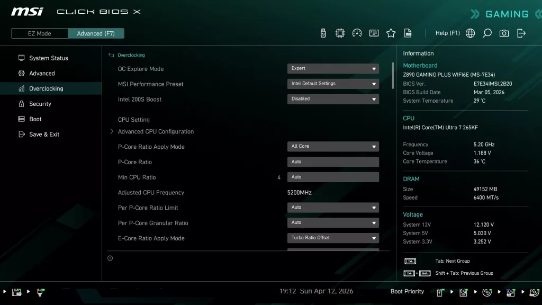Click Help (F1)
Viewport: 542px width, 305px height.
coord(448,33)
